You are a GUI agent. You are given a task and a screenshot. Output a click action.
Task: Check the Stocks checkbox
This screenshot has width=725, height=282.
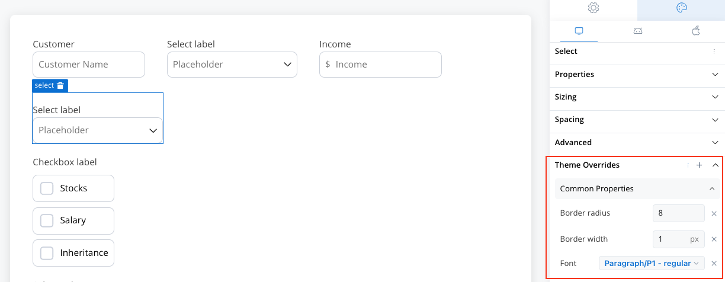[x=47, y=188]
